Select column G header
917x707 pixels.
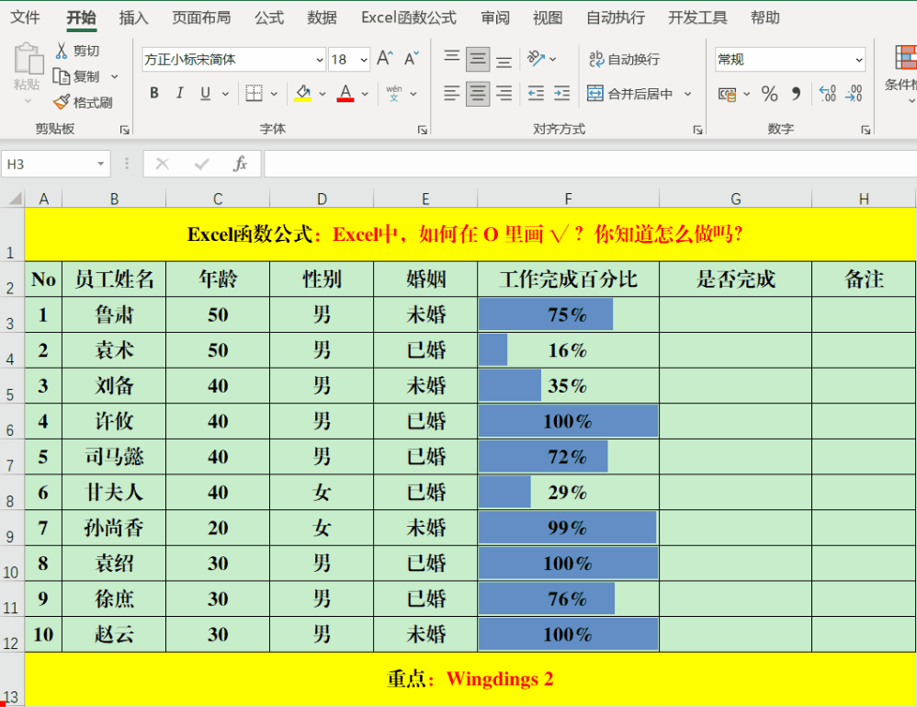pyautogui.click(x=735, y=199)
